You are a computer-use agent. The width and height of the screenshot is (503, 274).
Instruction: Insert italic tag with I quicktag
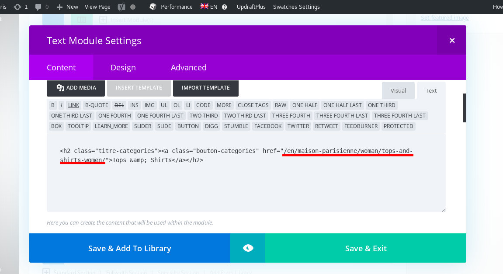tap(61, 105)
